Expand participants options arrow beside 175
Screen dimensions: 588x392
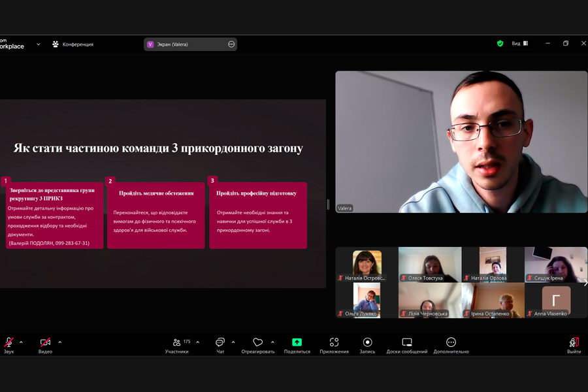click(x=197, y=342)
